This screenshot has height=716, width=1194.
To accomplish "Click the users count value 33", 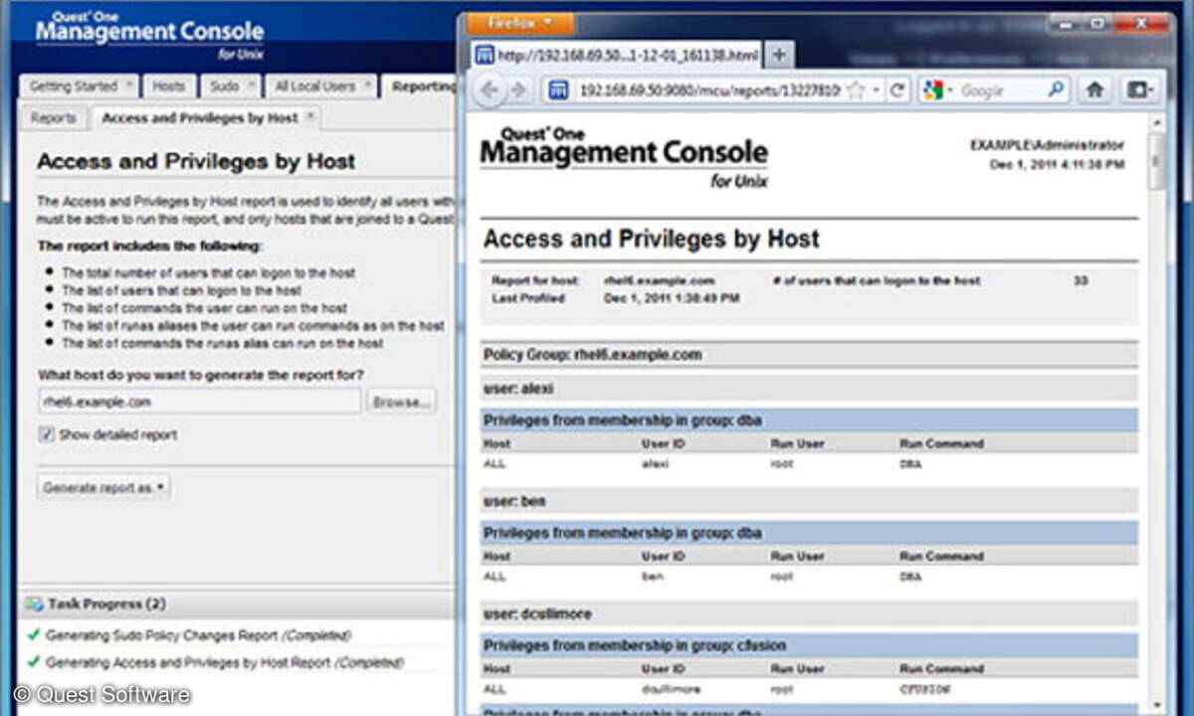I will 1081,281.
